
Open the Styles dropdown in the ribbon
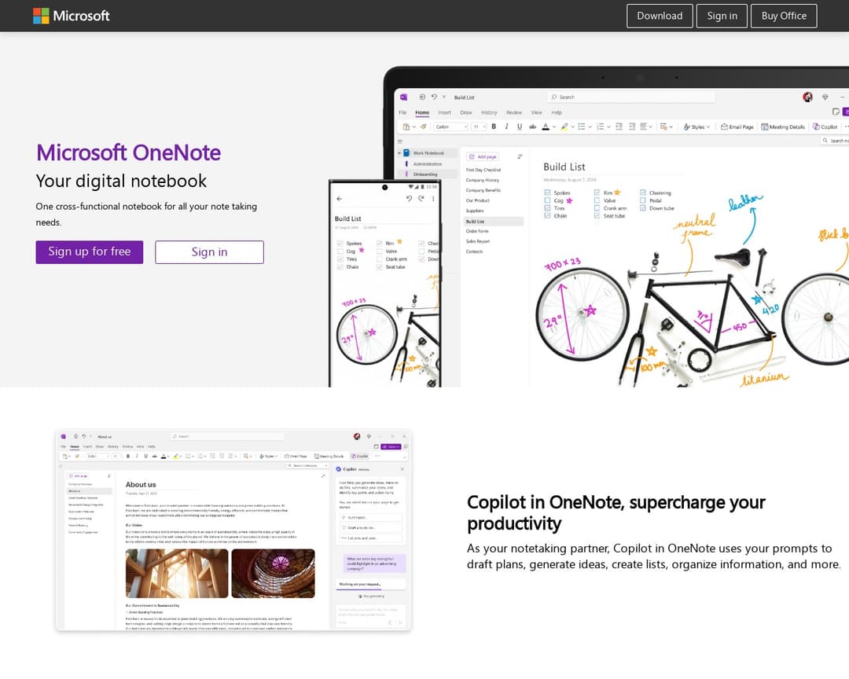pyautogui.click(x=696, y=126)
